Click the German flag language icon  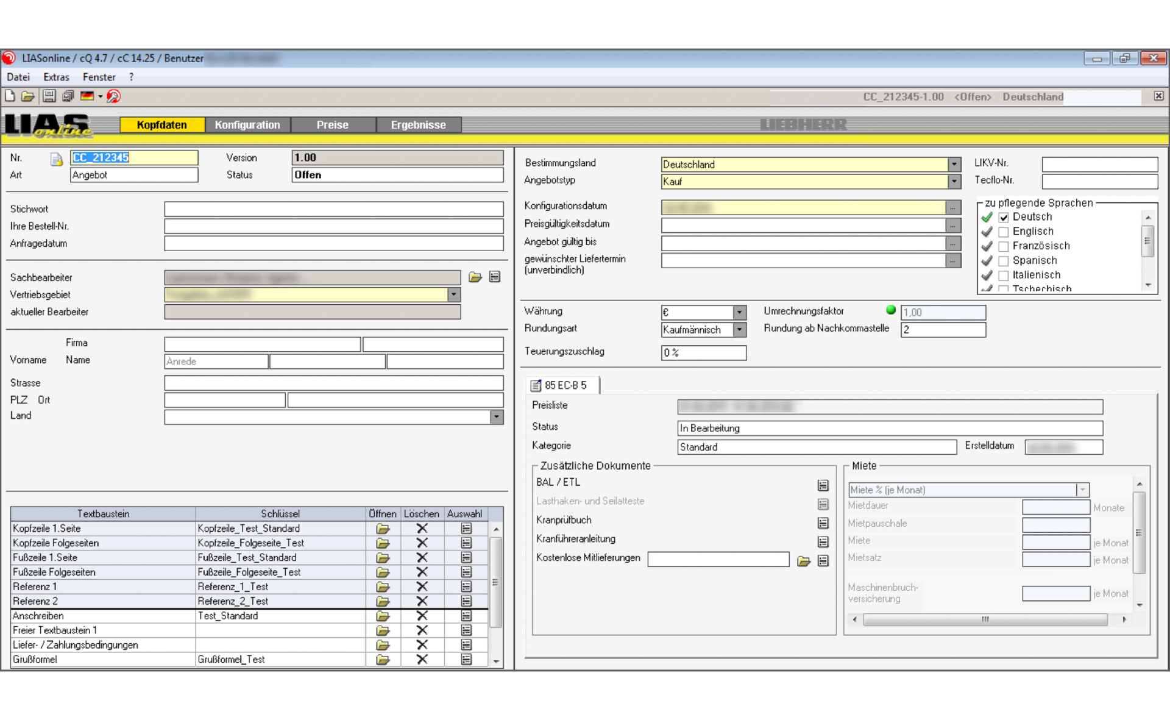87,96
